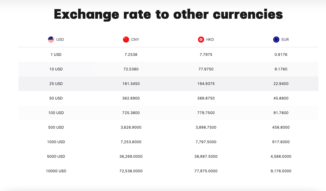Click the 50 USD row label

[56, 98]
